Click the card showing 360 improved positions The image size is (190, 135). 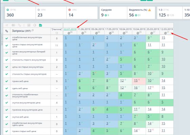point(20,13)
